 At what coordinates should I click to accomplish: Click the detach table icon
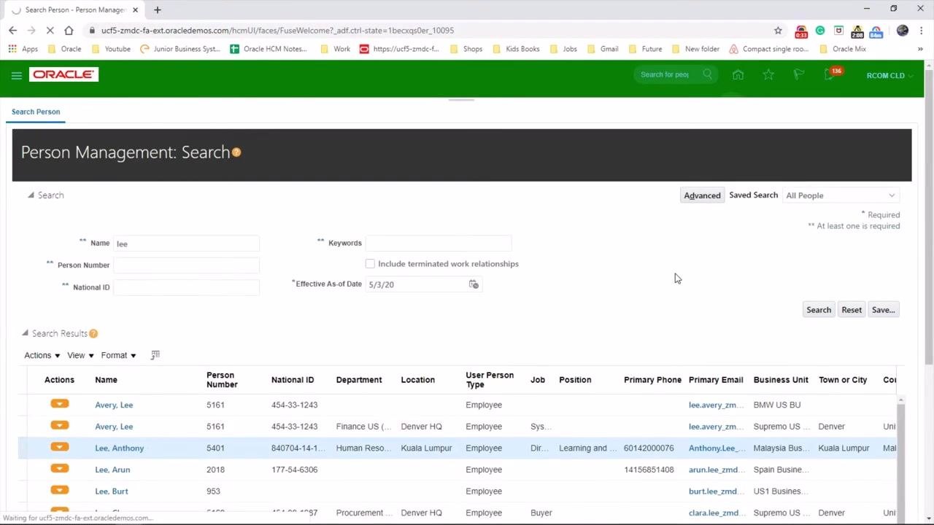(155, 355)
